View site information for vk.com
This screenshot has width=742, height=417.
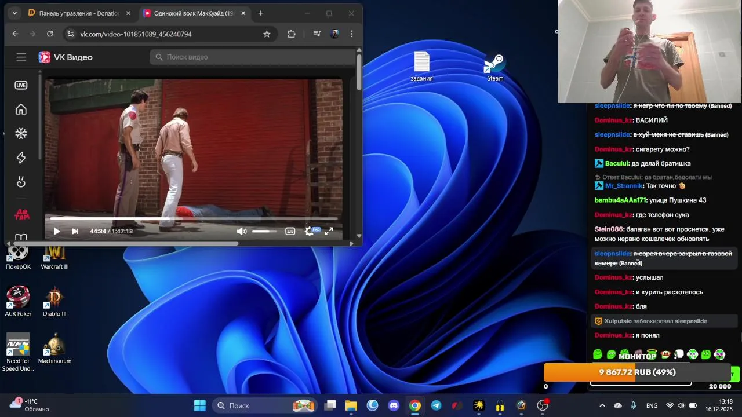70,34
